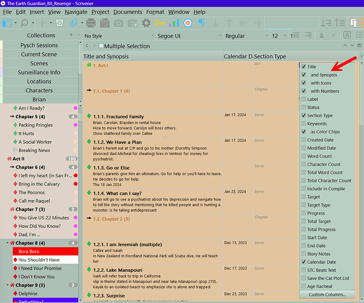
Task: Enable the Status column checkbox
Action: [x=303, y=107]
